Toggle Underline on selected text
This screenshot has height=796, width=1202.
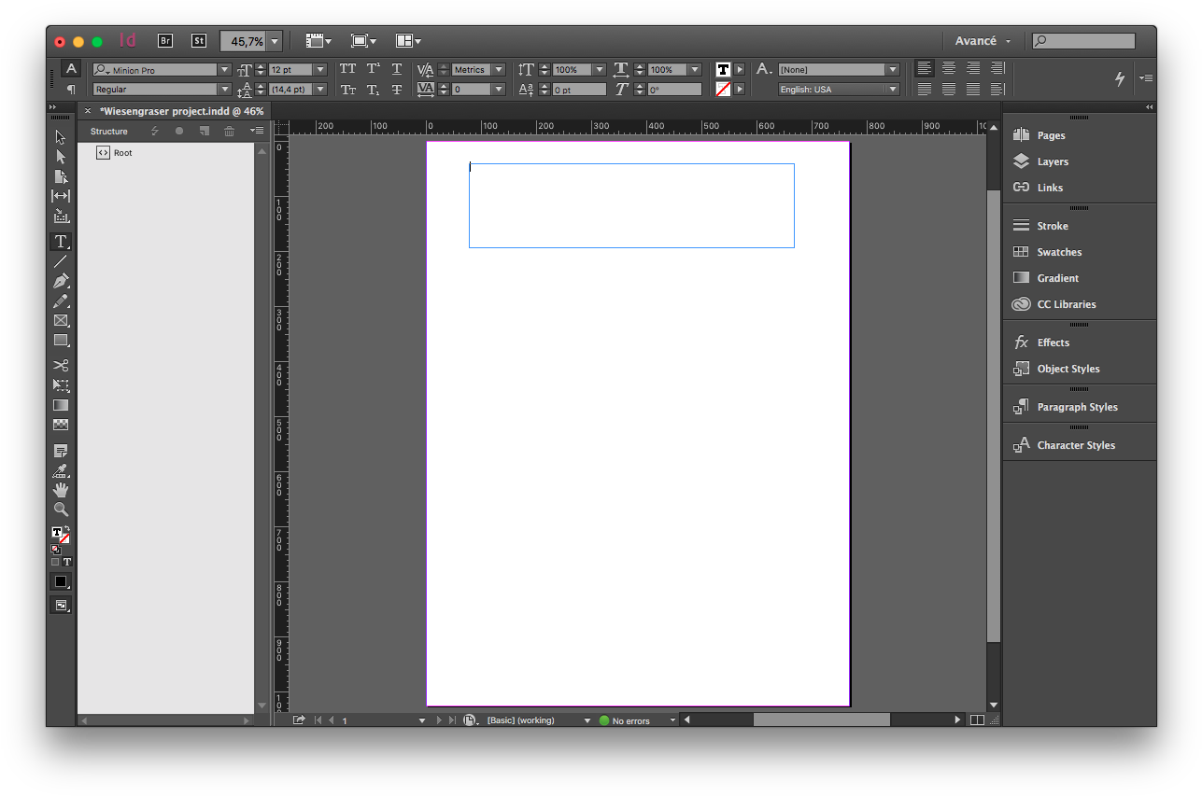[x=394, y=69]
